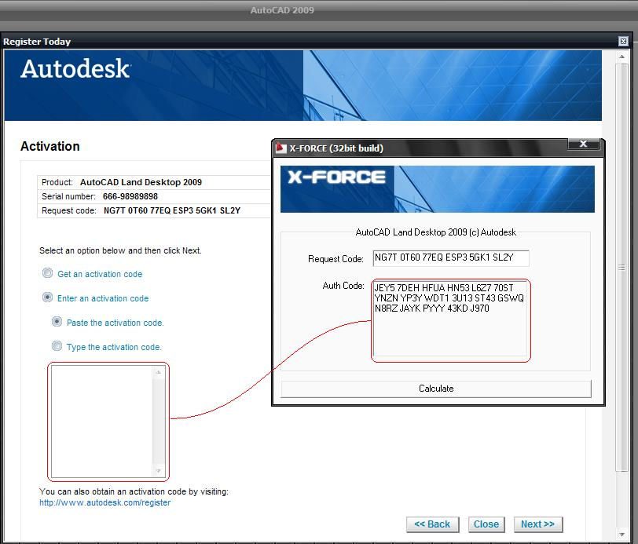The height and width of the screenshot is (544, 638).
Task: Close the X-FORCE window
Action: pos(584,144)
